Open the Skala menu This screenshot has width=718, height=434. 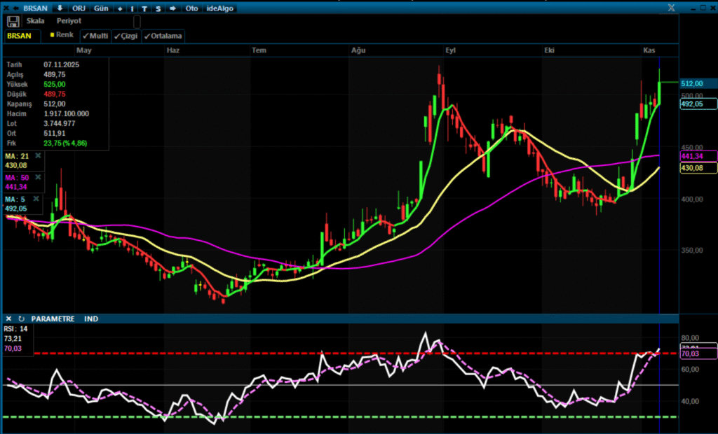tap(35, 21)
